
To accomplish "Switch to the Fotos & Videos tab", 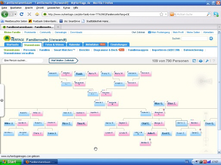I will tap(54, 45).
